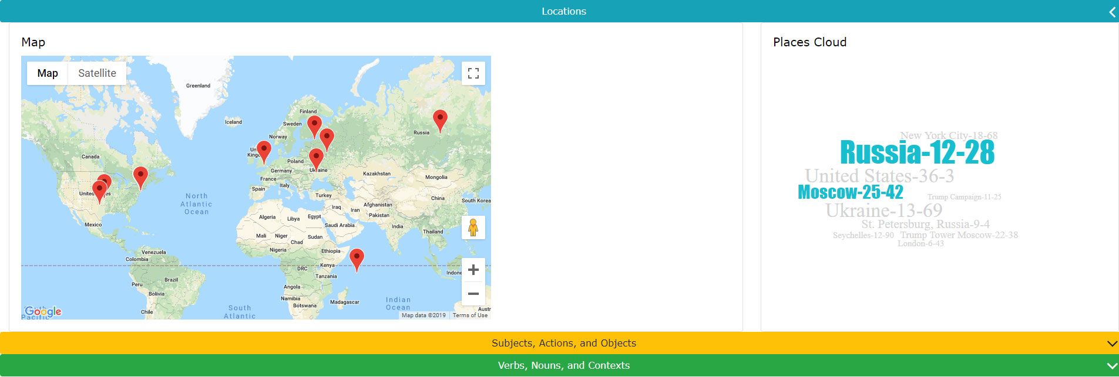Collapse the Locations panel chevron

[x=1111, y=12]
